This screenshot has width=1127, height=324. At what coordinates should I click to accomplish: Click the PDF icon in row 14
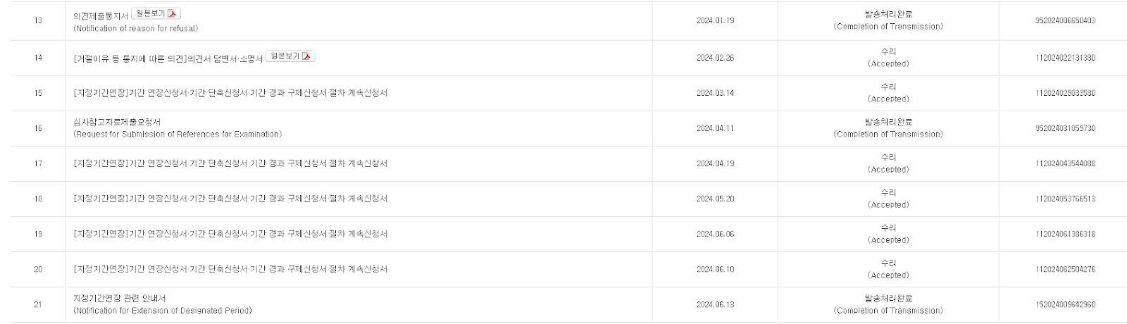click(306, 56)
